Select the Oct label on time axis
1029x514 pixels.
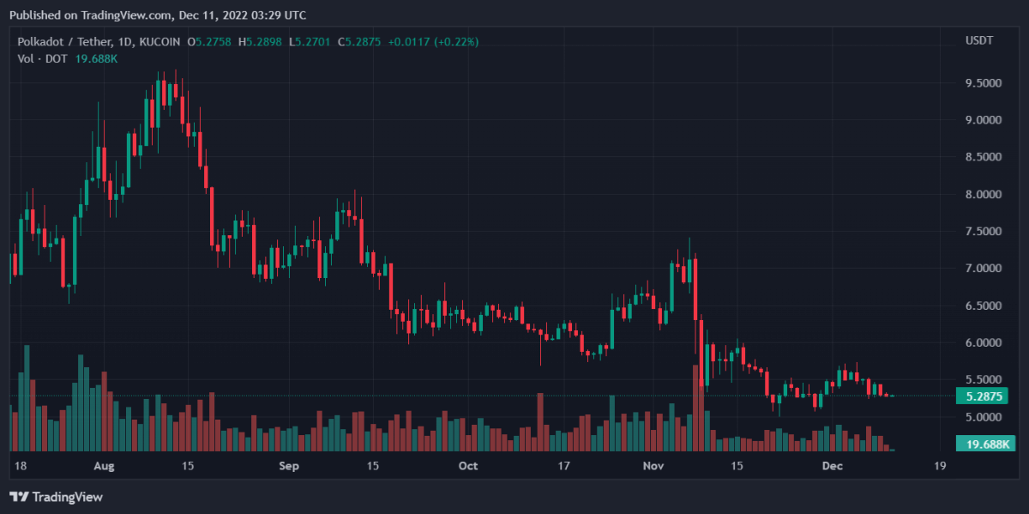click(x=468, y=466)
